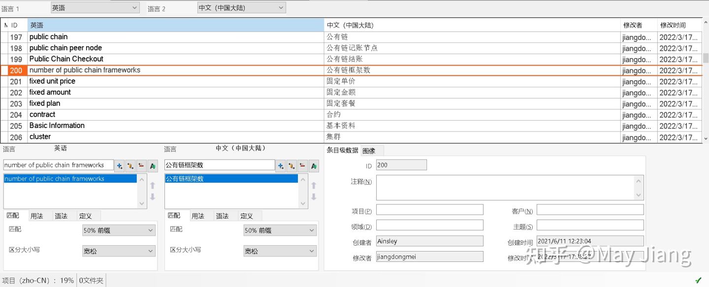This screenshot has height=287, width=709.
Task: Click the 项目 (zho-CN): 19% status item
Action: (x=37, y=280)
